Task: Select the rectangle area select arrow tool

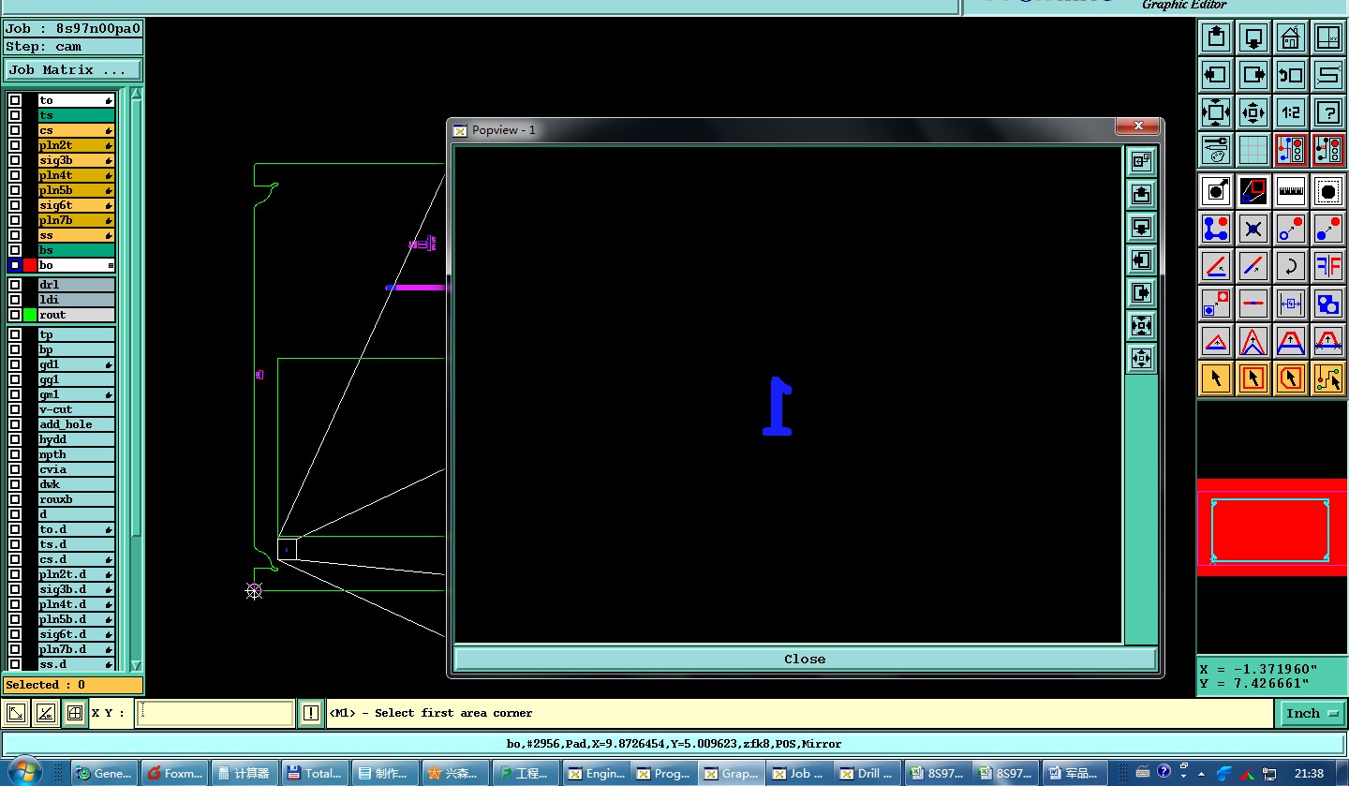Action: 1253,378
